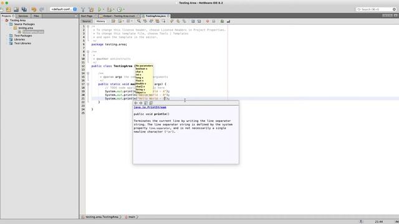Click the Open Project toolbar icon

pyautogui.click(x=16, y=9)
